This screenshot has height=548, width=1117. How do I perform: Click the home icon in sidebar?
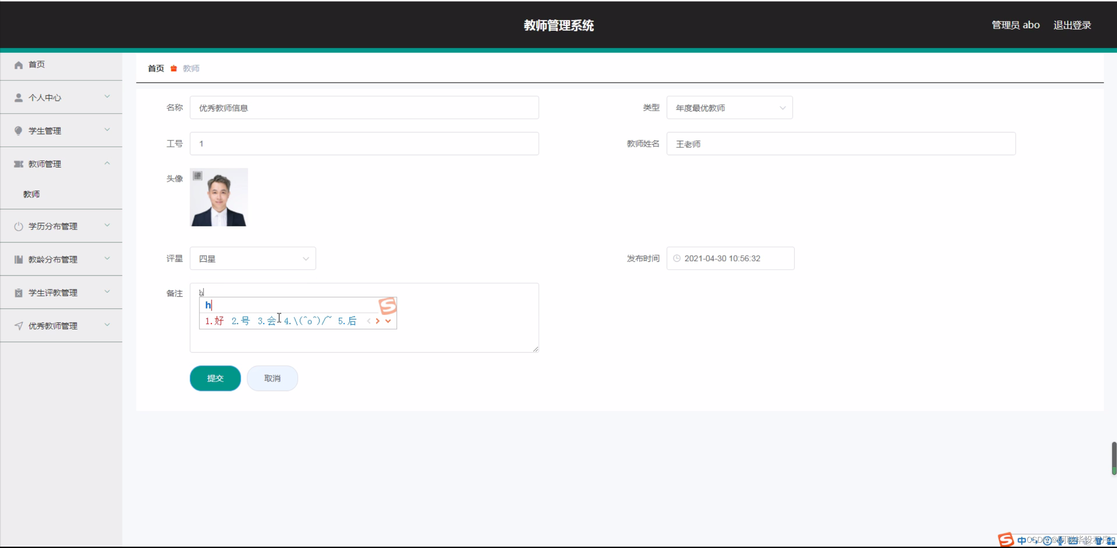coord(18,65)
